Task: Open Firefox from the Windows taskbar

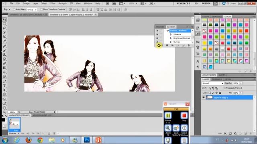Action: click(29, 140)
